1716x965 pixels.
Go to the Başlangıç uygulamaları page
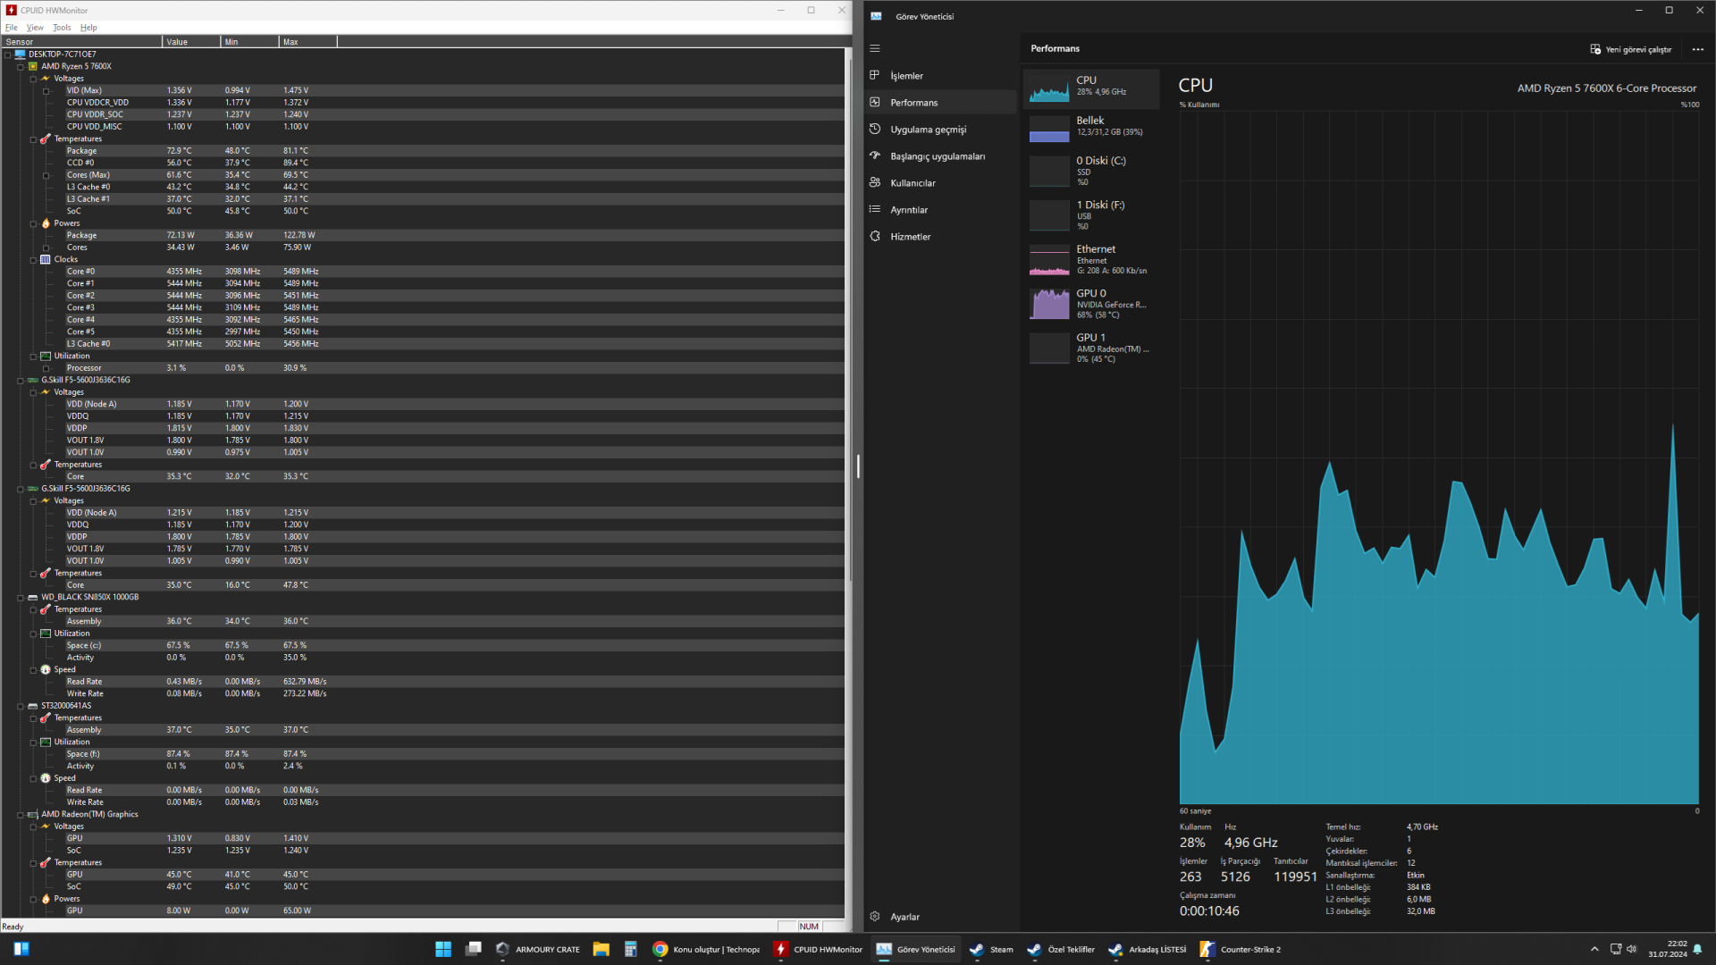coord(937,156)
